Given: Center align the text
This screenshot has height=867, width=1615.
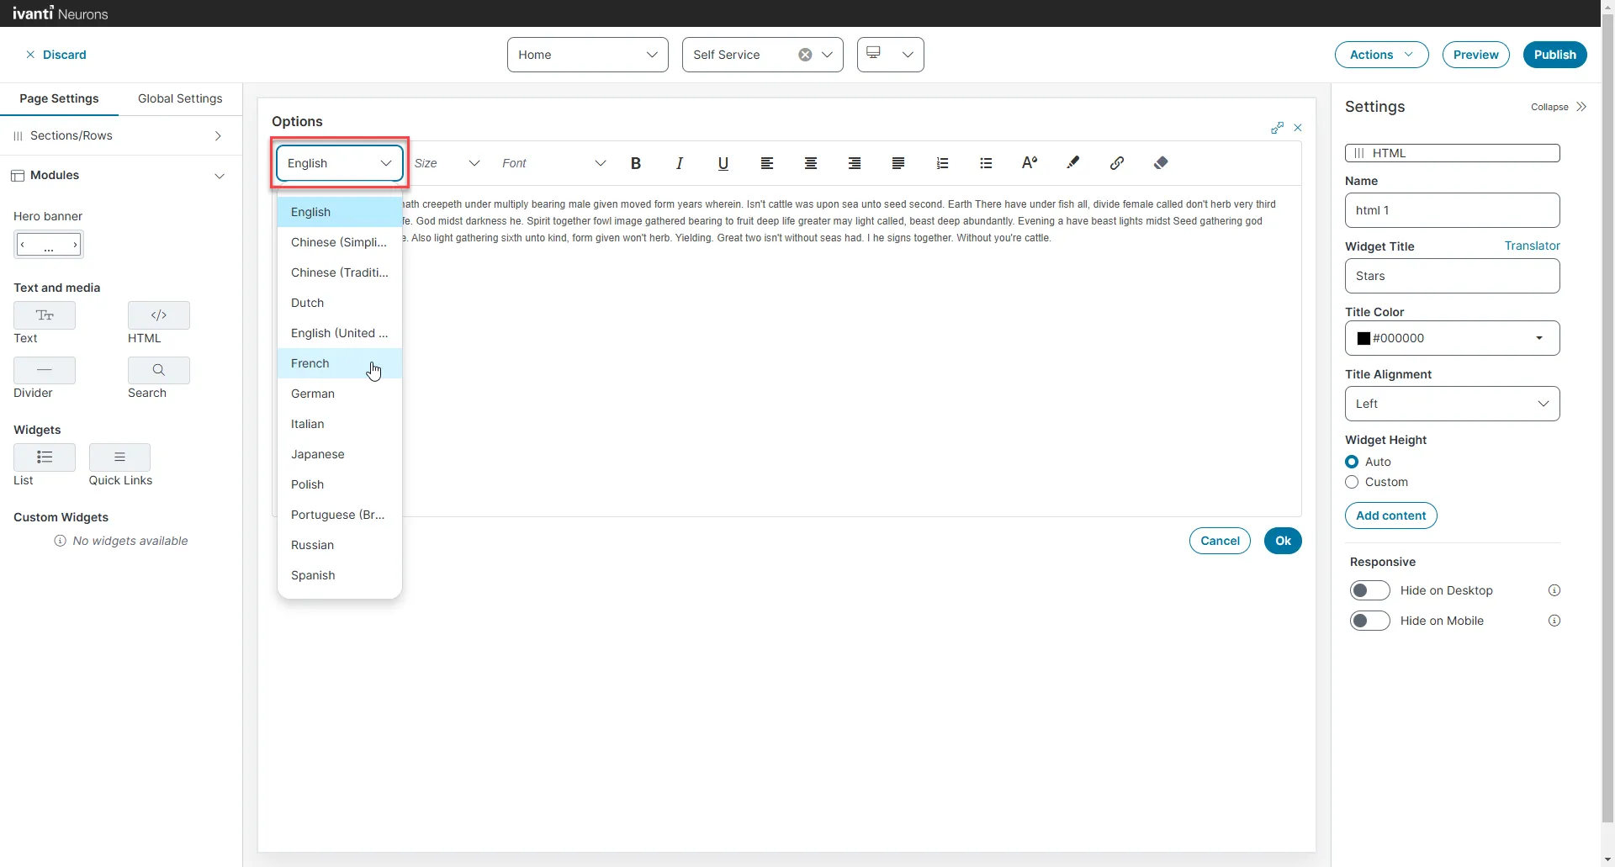Looking at the screenshot, I should [x=811, y=163].
